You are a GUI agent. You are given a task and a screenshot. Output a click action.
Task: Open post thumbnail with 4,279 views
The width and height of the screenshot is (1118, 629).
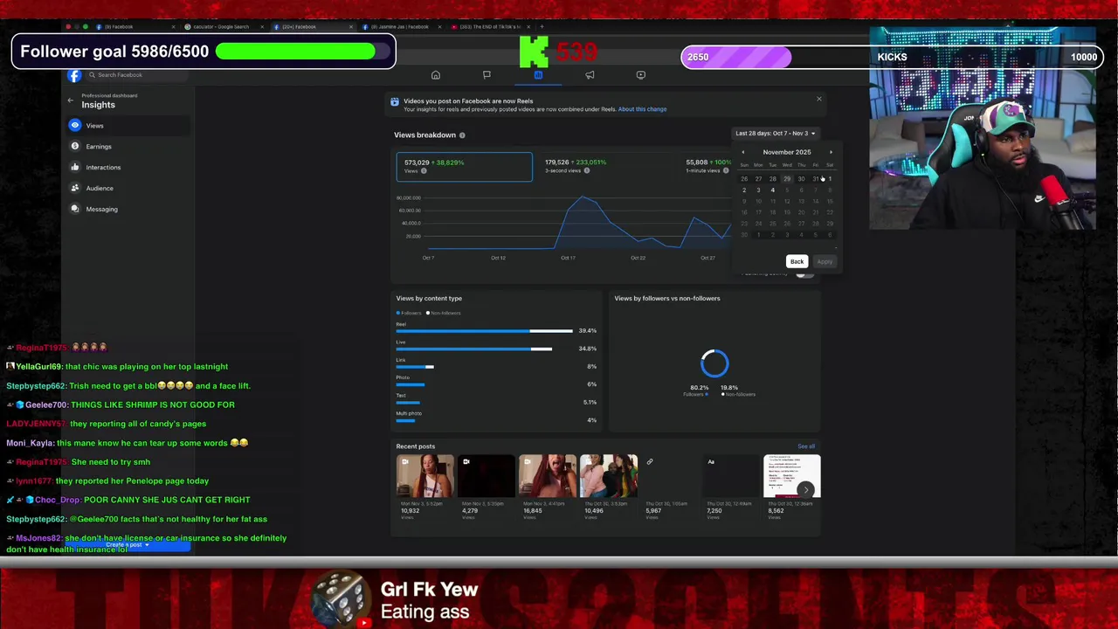(x=487, y=476)
